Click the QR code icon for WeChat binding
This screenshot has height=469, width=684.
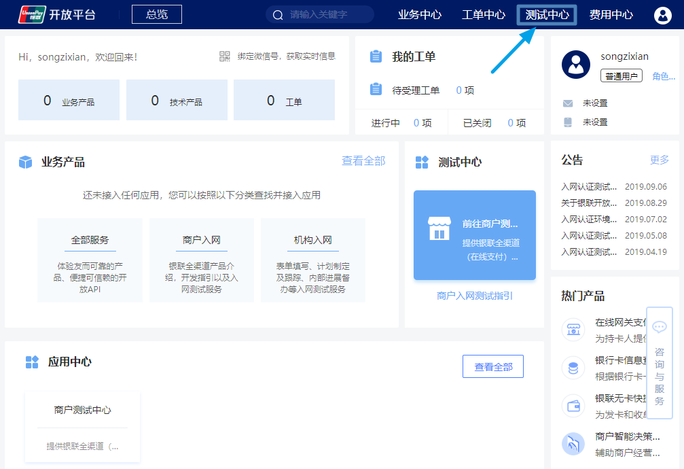[225, 56]
